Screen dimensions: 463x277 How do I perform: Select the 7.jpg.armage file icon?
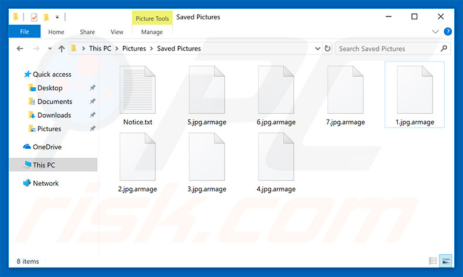click(345, 90)
